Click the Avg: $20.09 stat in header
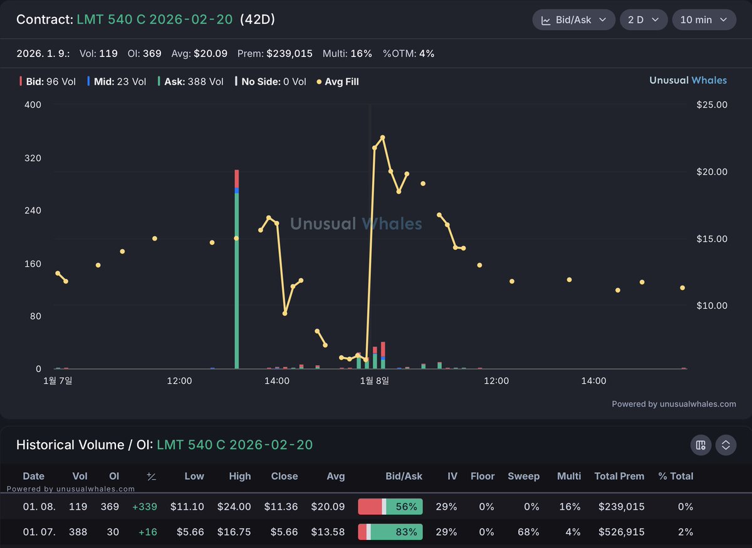Screen dimensions: 752x548 pyautogui.click(x=199, y=53)
